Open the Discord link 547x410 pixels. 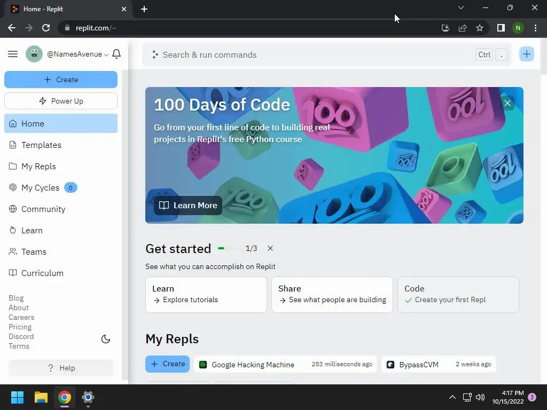[21, 336]
